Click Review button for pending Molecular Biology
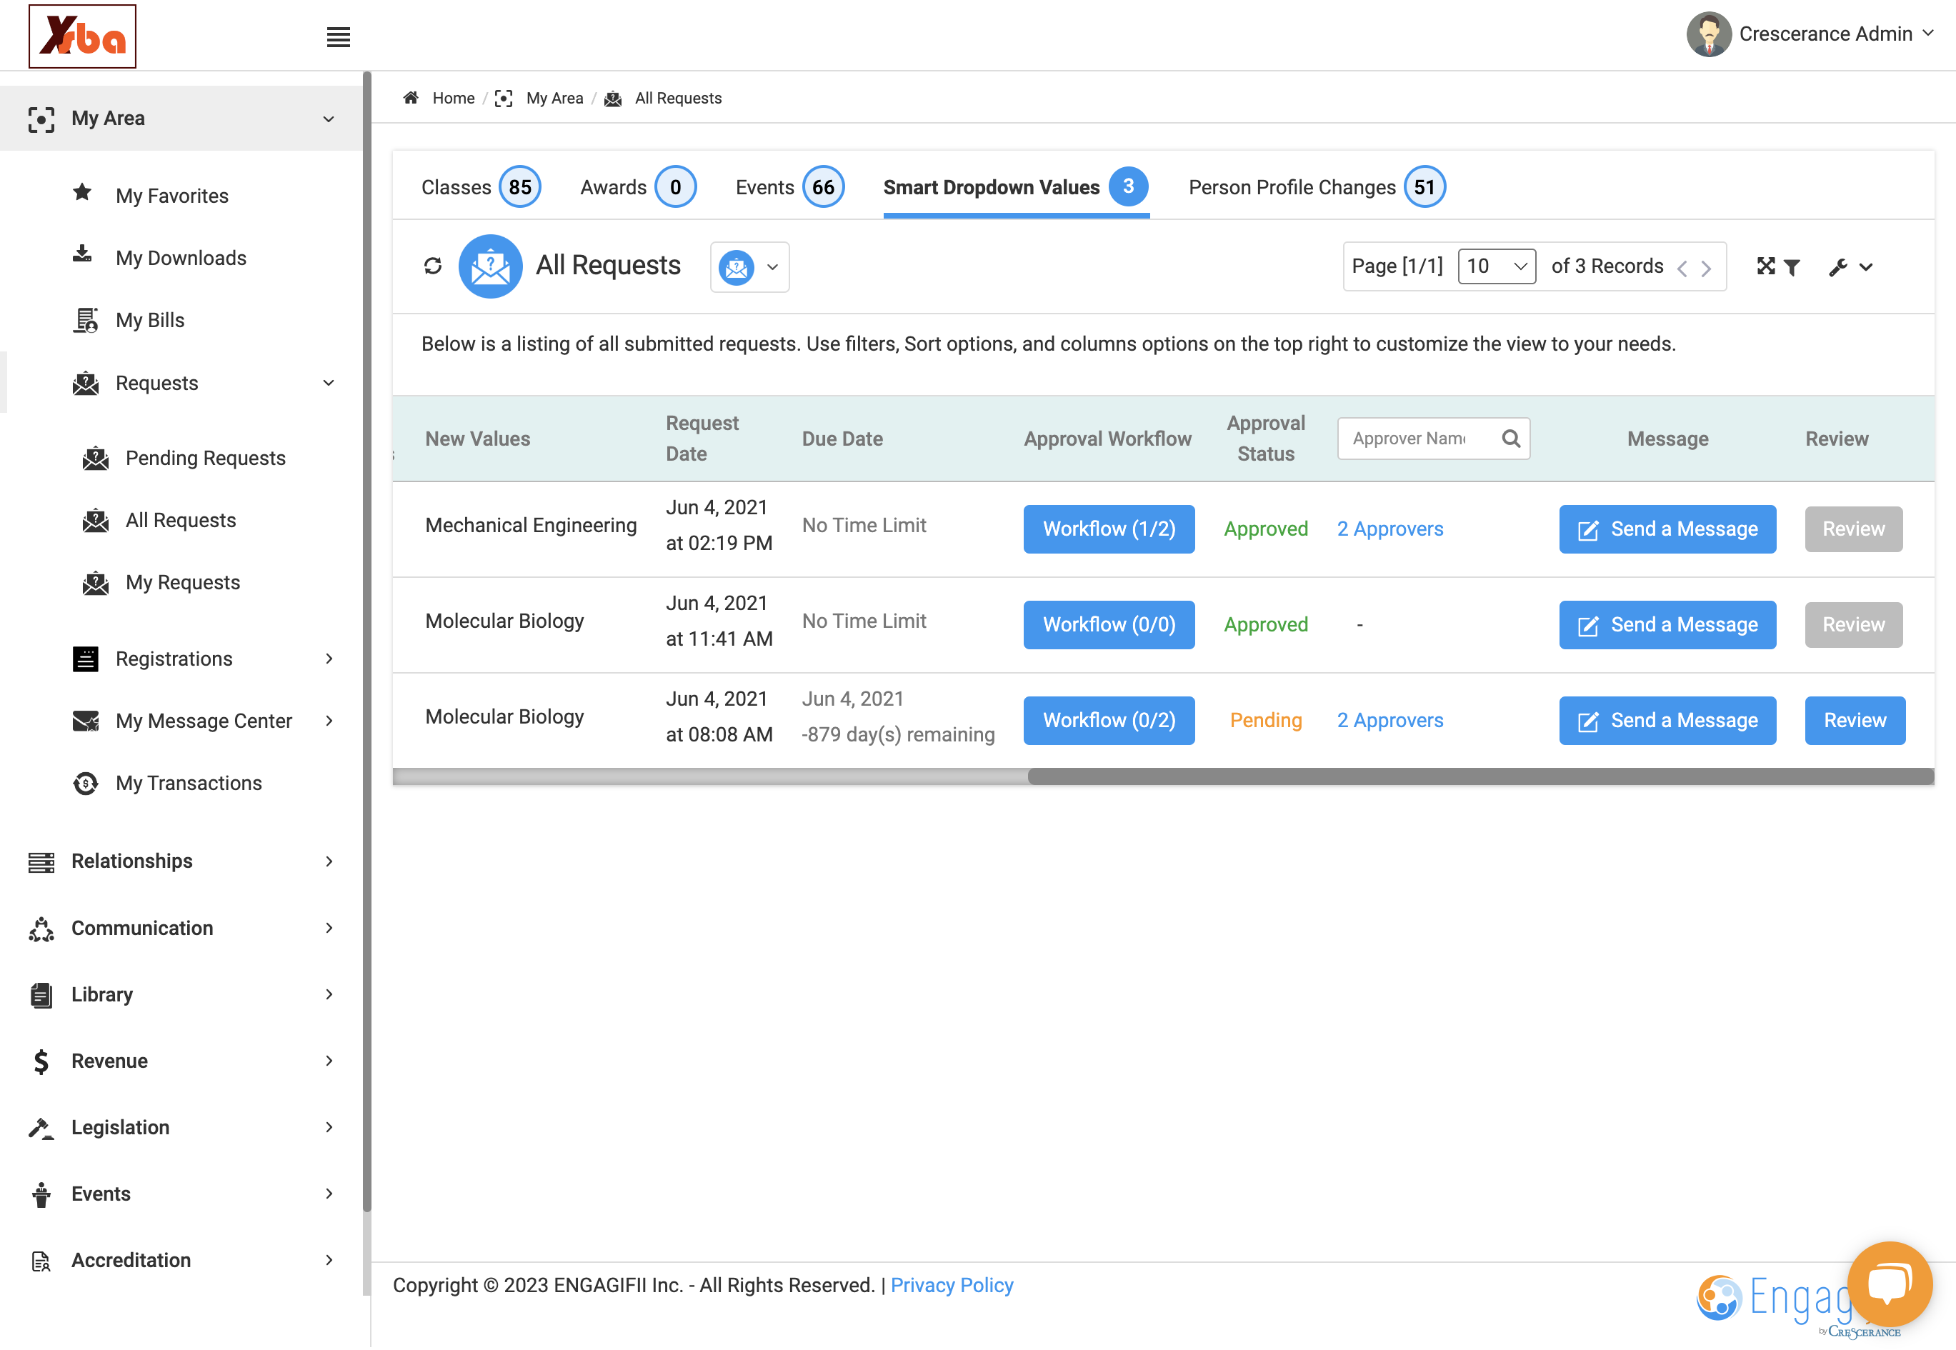 pyautogui.click(x=1855, y=720)
